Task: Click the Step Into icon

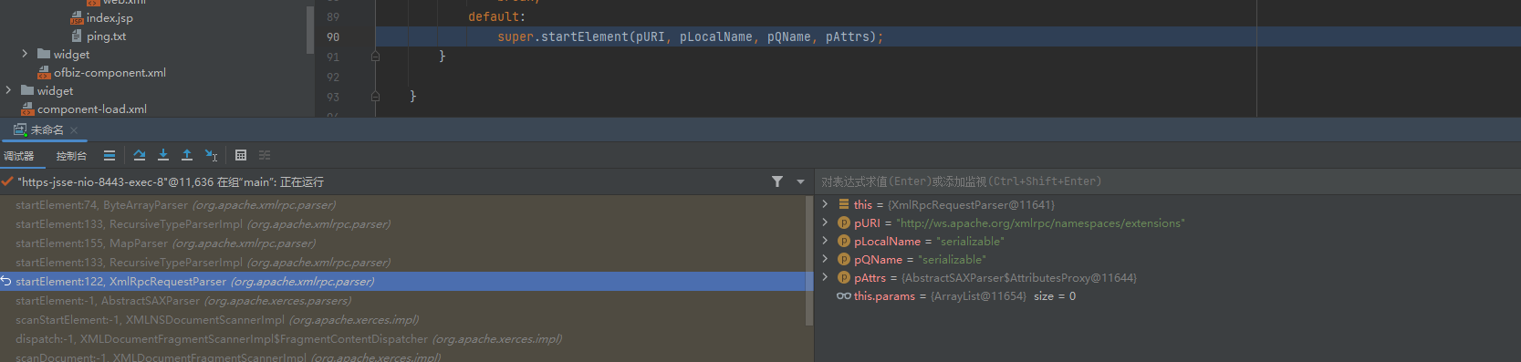Action: coord(163,155)
